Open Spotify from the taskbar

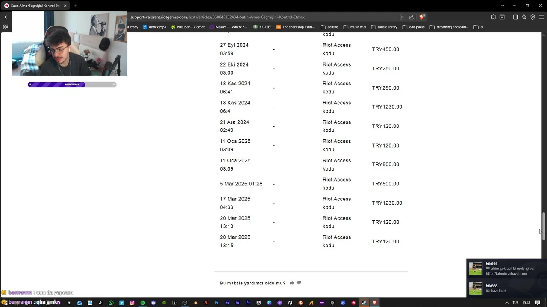[x=143, y=303]
